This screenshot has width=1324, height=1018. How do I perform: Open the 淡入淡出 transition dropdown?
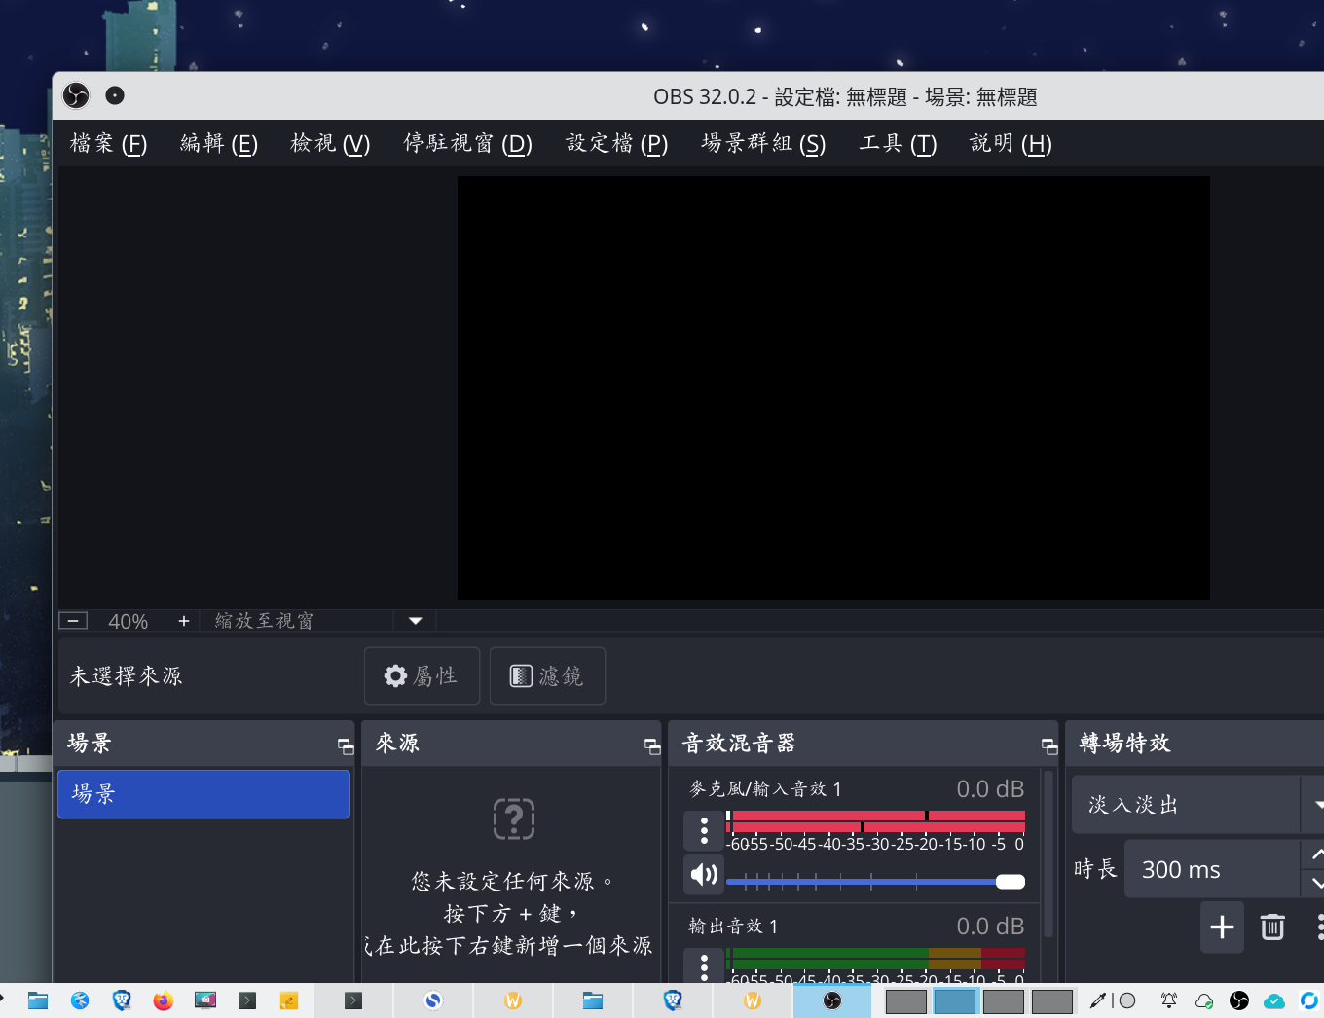click(x=1315, y=805)
